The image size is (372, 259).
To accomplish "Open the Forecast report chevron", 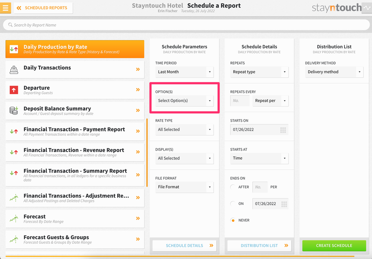I will (x=138, y=219).
